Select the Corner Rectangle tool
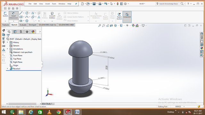 pos(21,17)
